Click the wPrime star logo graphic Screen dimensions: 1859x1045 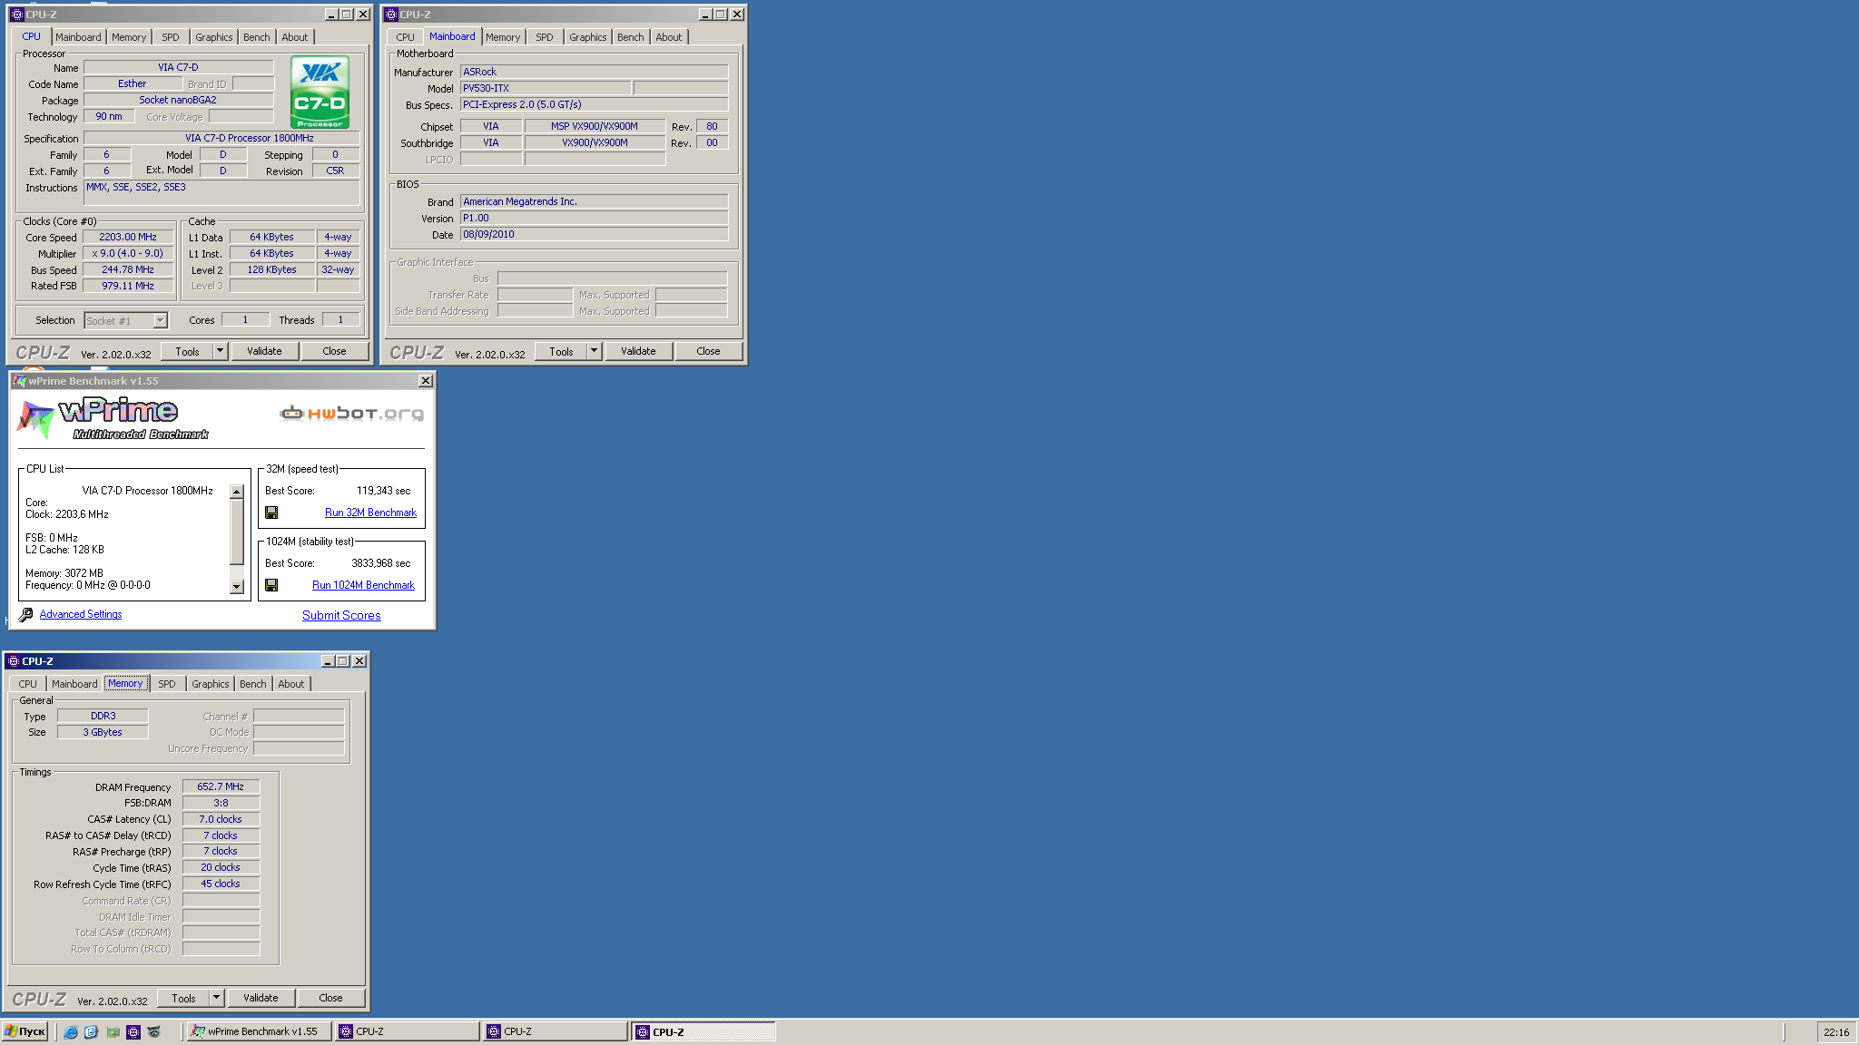click(x=35, y=419)
